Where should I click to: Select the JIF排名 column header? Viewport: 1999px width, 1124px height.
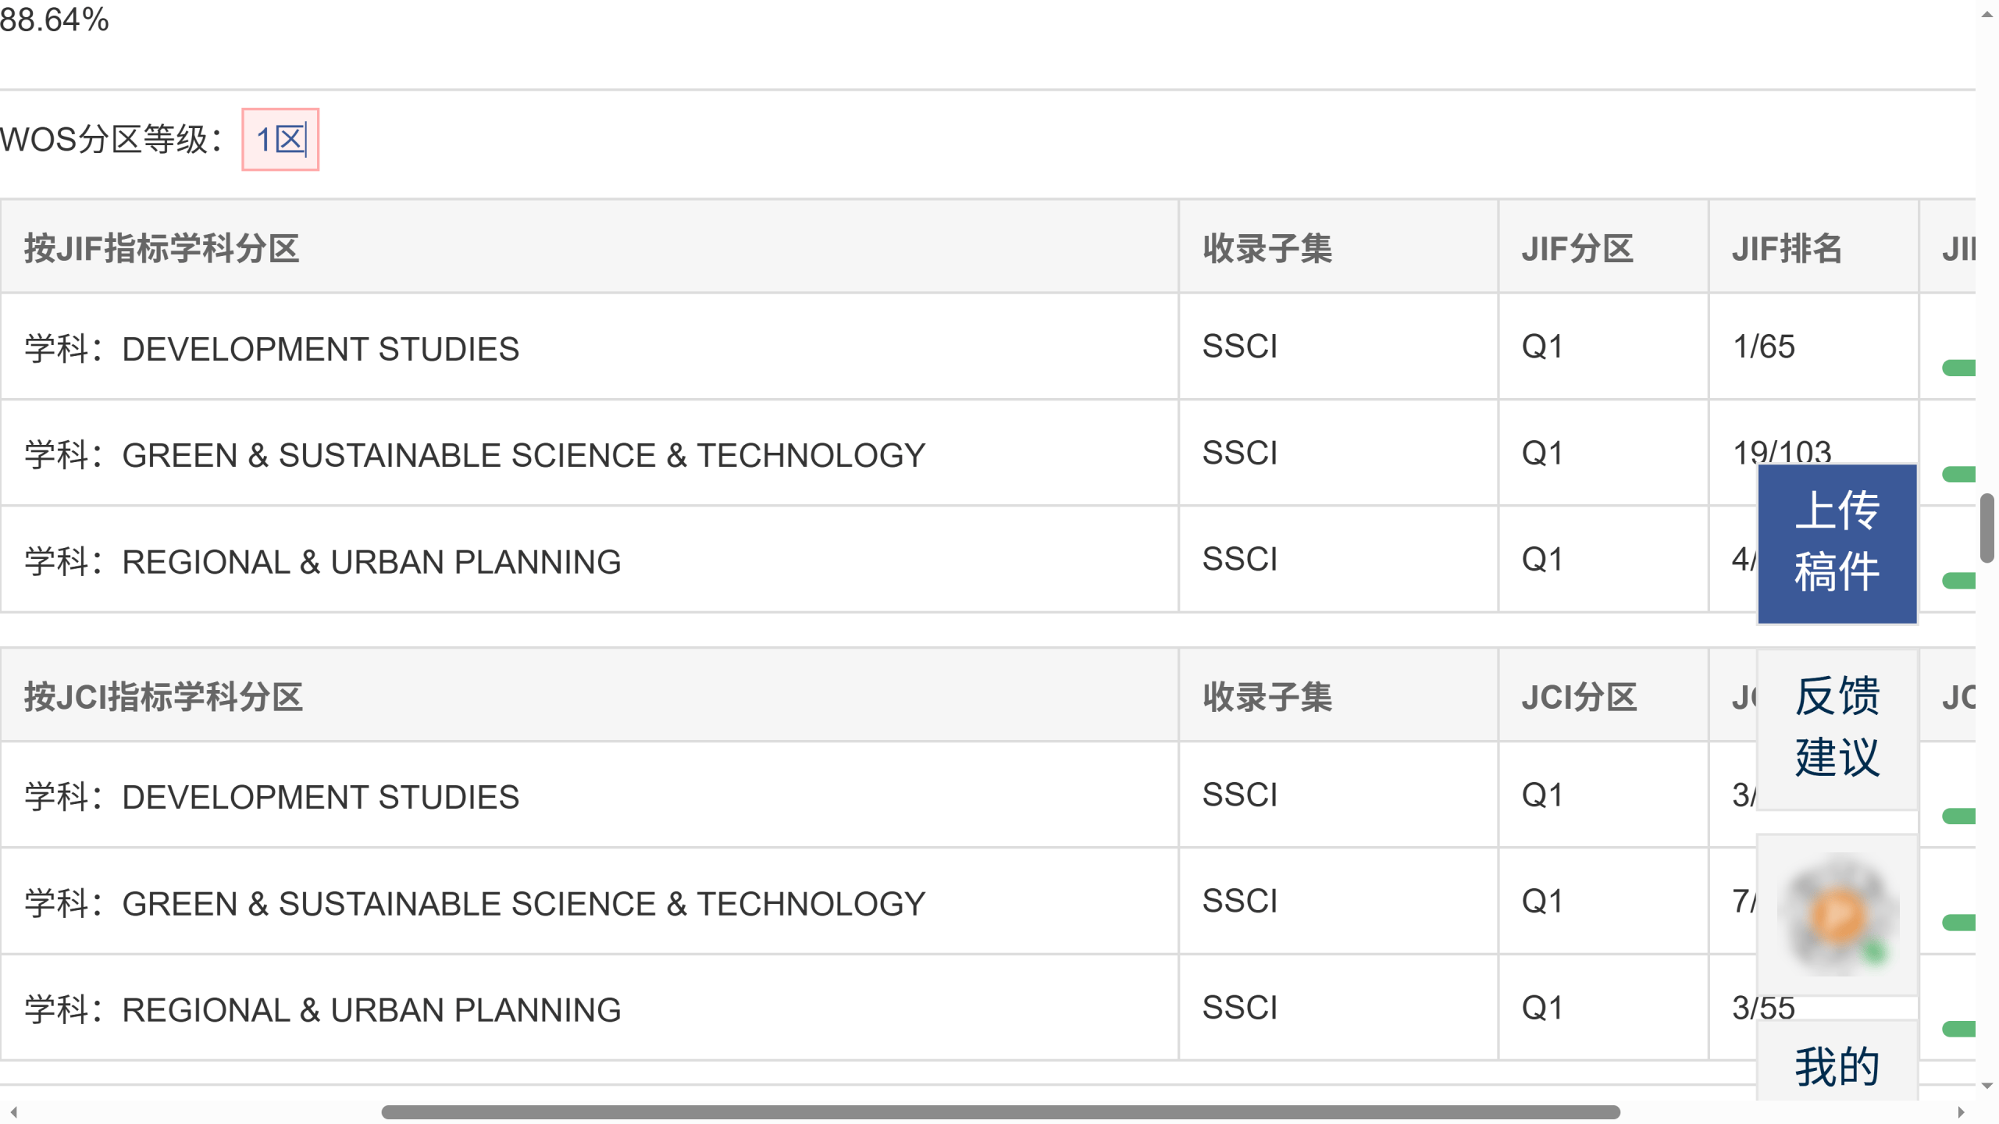pyautogui.click(x=1787, y=248)
